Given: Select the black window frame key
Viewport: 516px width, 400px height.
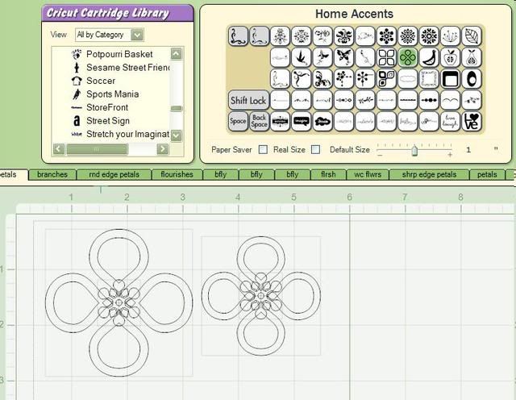Looking at the screenshot, I should click(450, 79).
